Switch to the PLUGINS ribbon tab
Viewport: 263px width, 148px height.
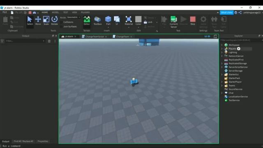(85, 12)
